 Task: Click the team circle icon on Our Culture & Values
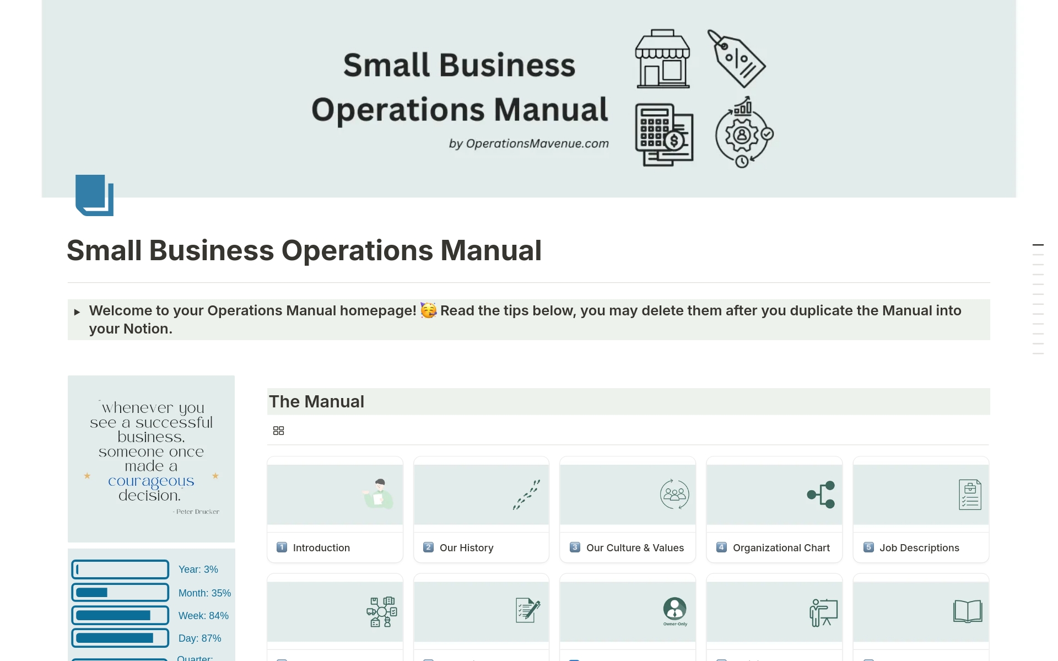[674, 495]
